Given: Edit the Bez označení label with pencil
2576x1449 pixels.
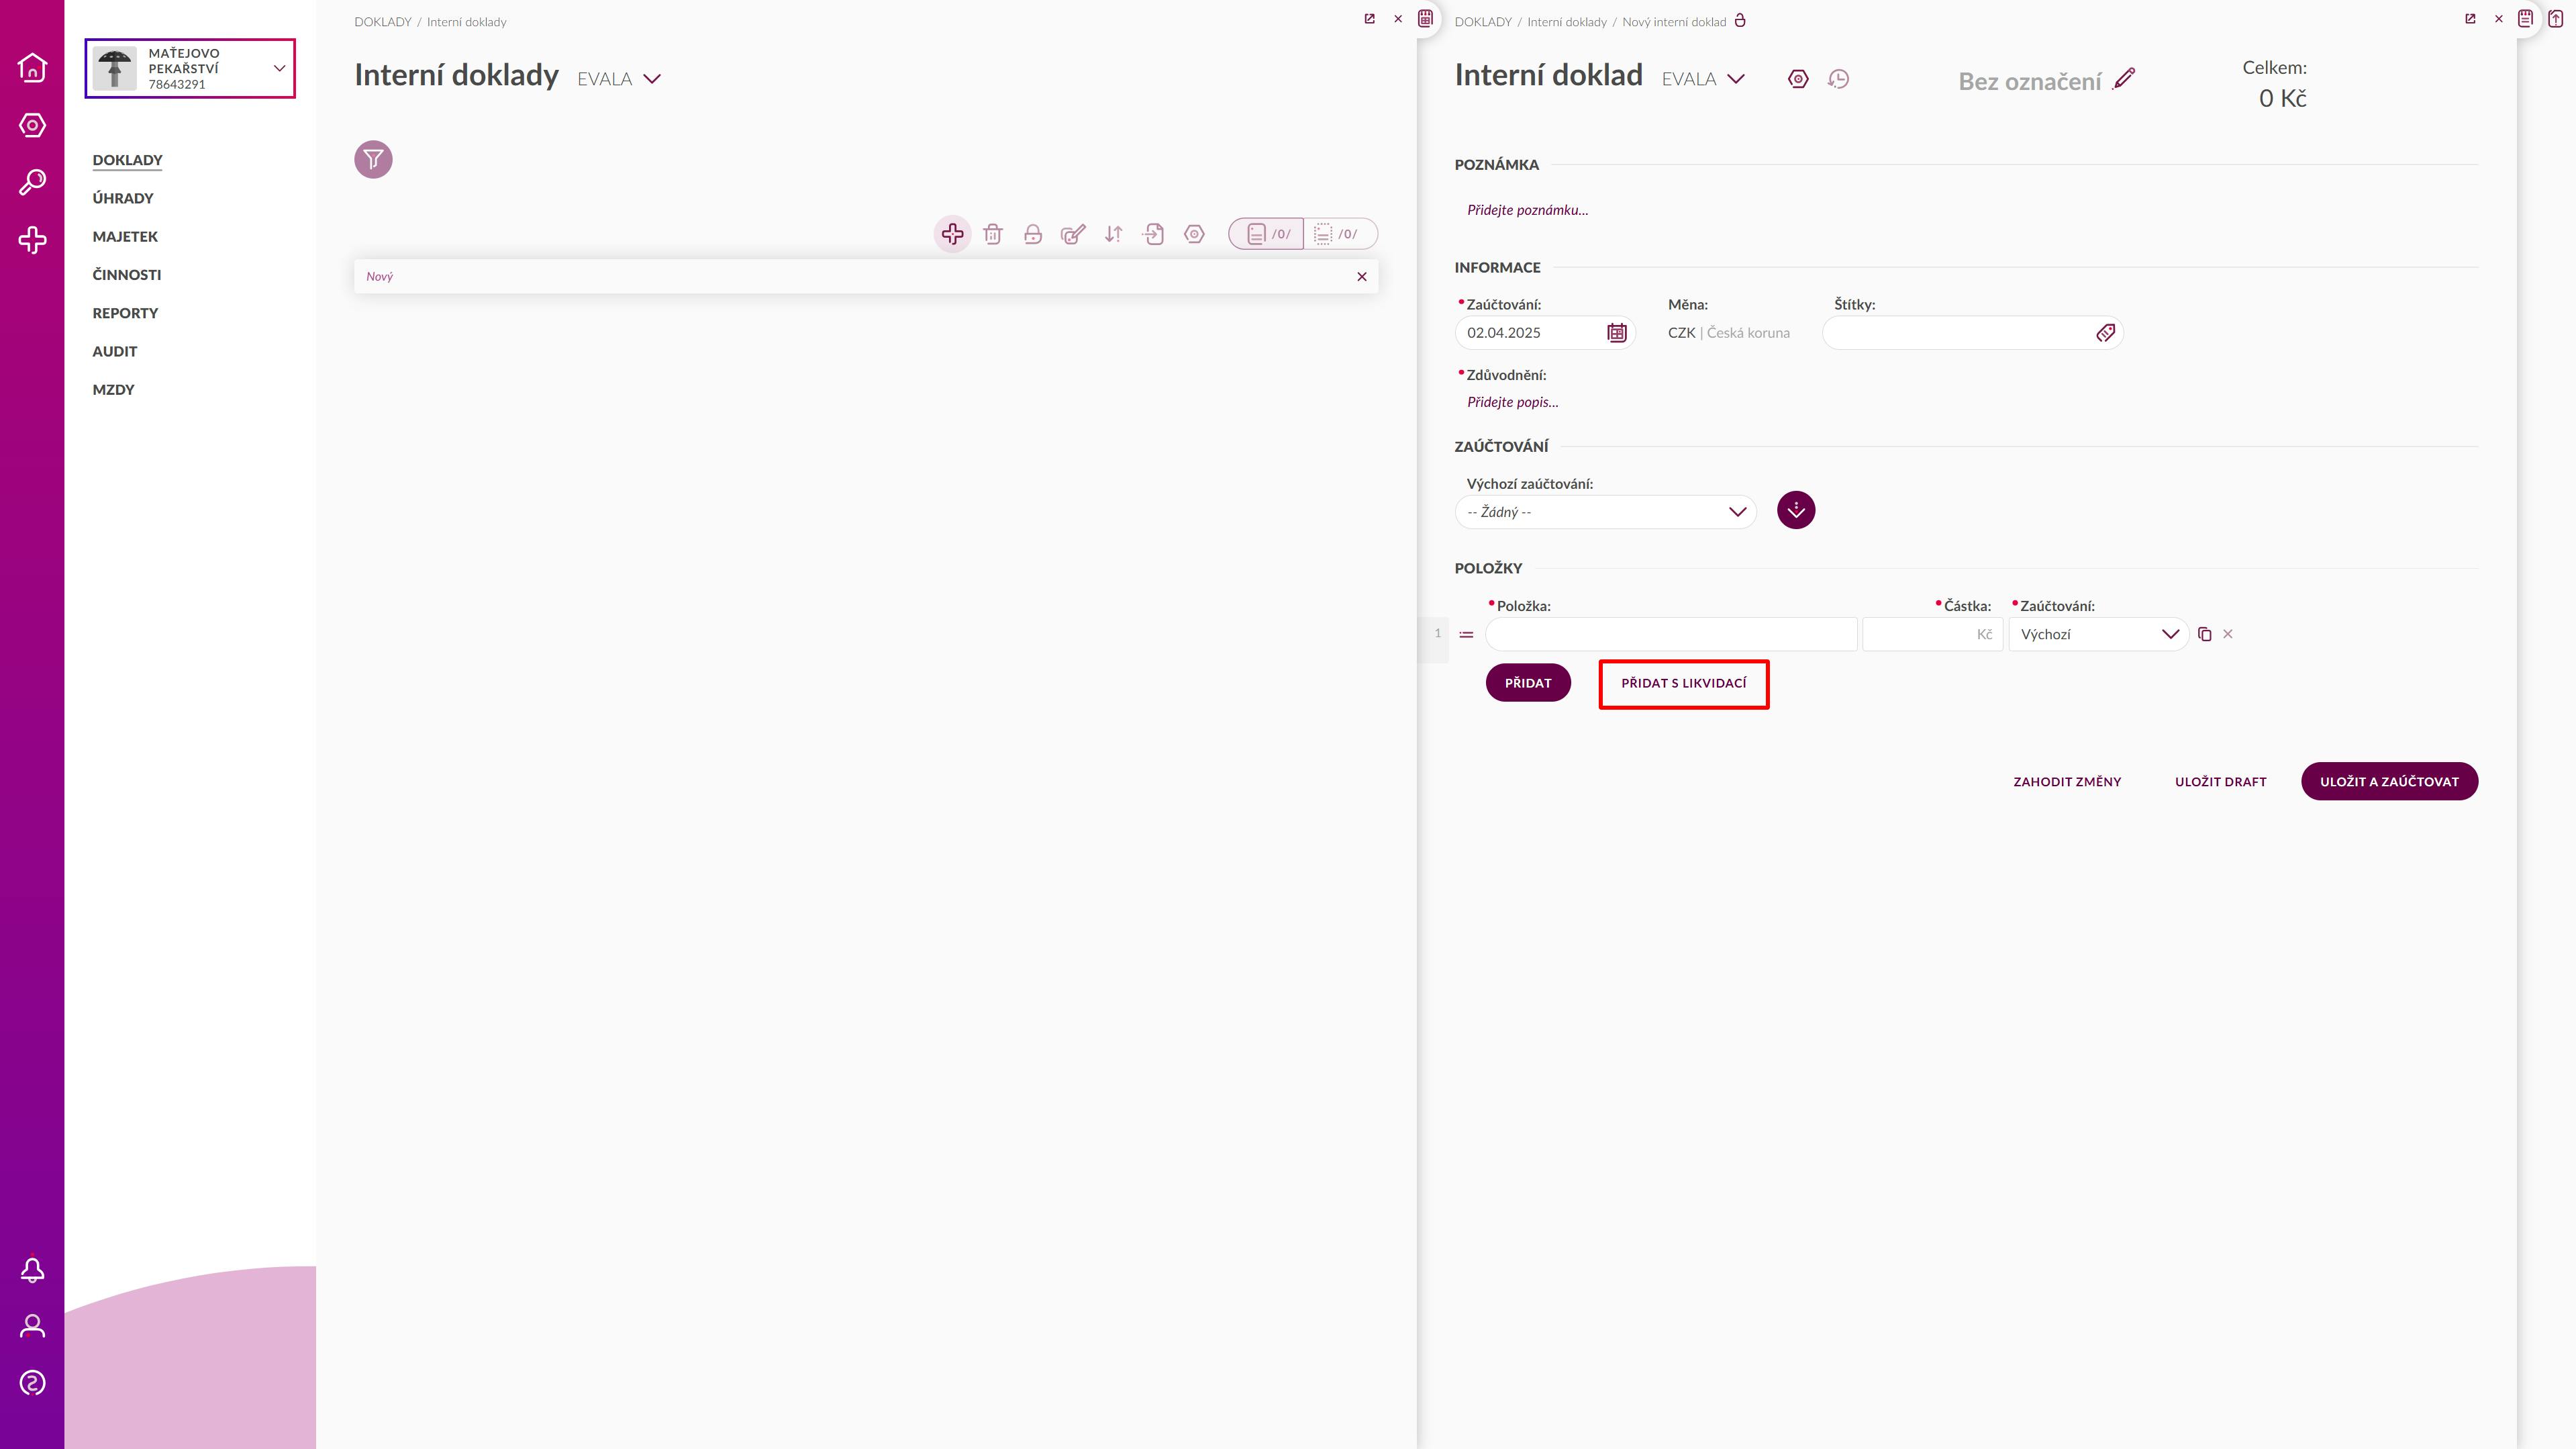Looking at the screenshot, I should coord(2125,79).
